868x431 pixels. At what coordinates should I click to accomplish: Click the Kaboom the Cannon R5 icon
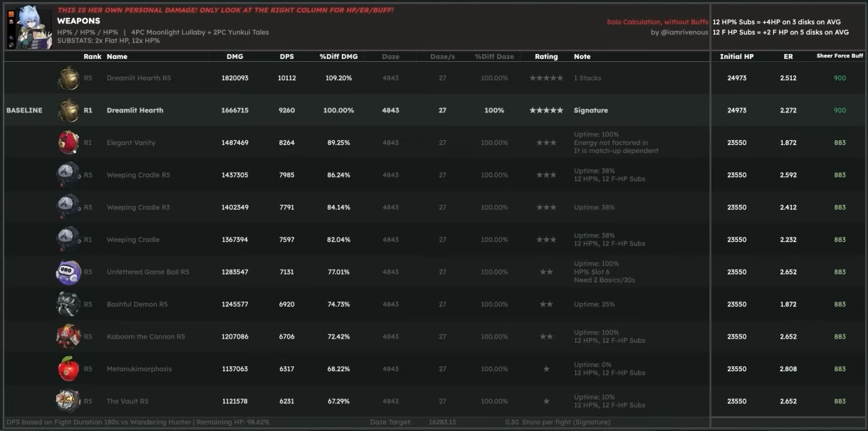pos(68,336)
